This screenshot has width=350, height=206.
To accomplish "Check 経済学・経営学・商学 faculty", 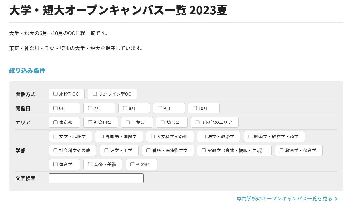I will (x=250, y=136).
